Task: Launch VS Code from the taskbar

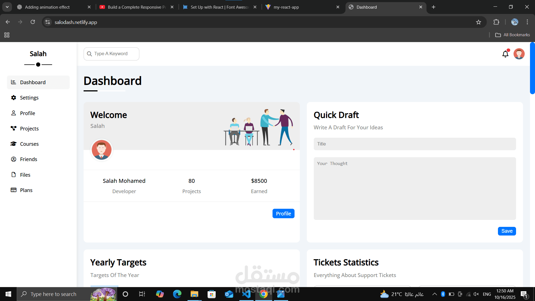Action: pyautogui.click(x=246, y=294)
